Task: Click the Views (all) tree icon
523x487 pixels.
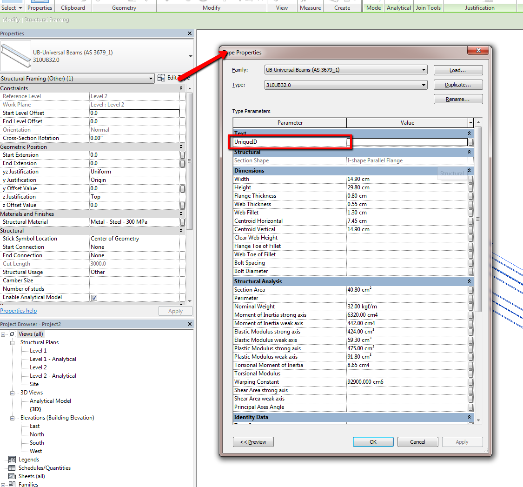Action: 13,334
